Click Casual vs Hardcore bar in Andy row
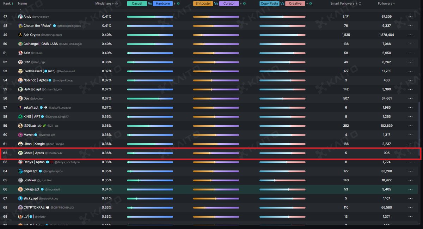The width and height of the screenshot is (423, 229). point(150,17)
